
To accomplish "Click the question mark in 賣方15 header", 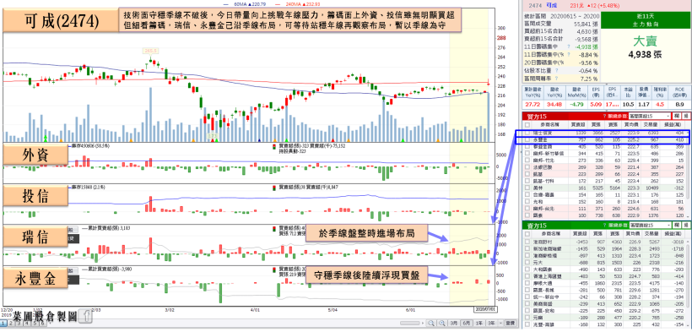I will point(604,225).
